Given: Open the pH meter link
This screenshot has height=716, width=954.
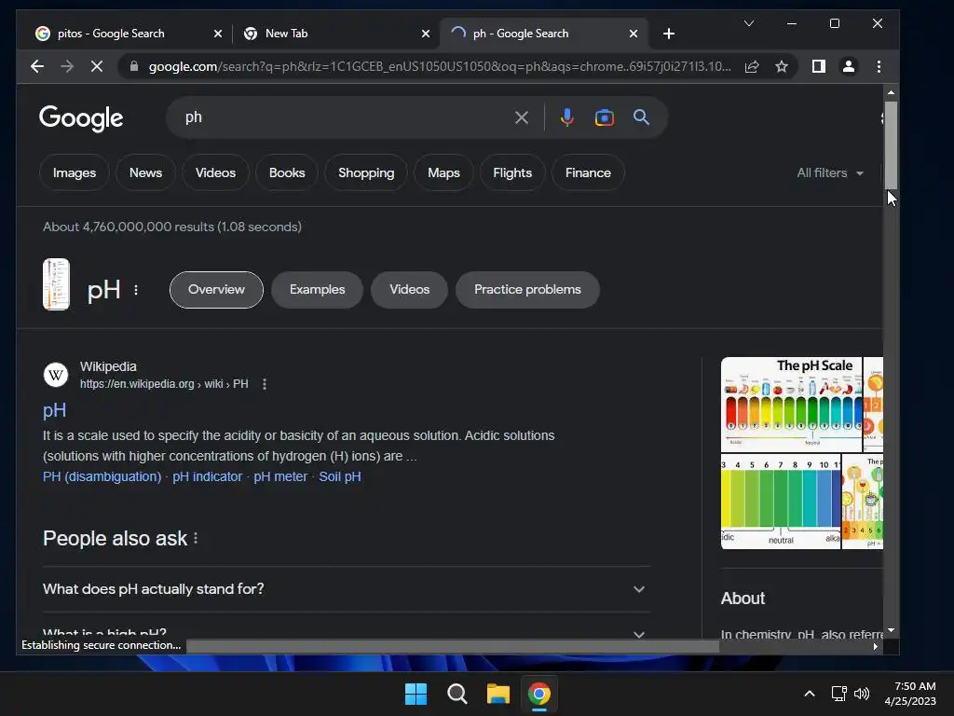Looking at the screenshot, I should [280, 476].
